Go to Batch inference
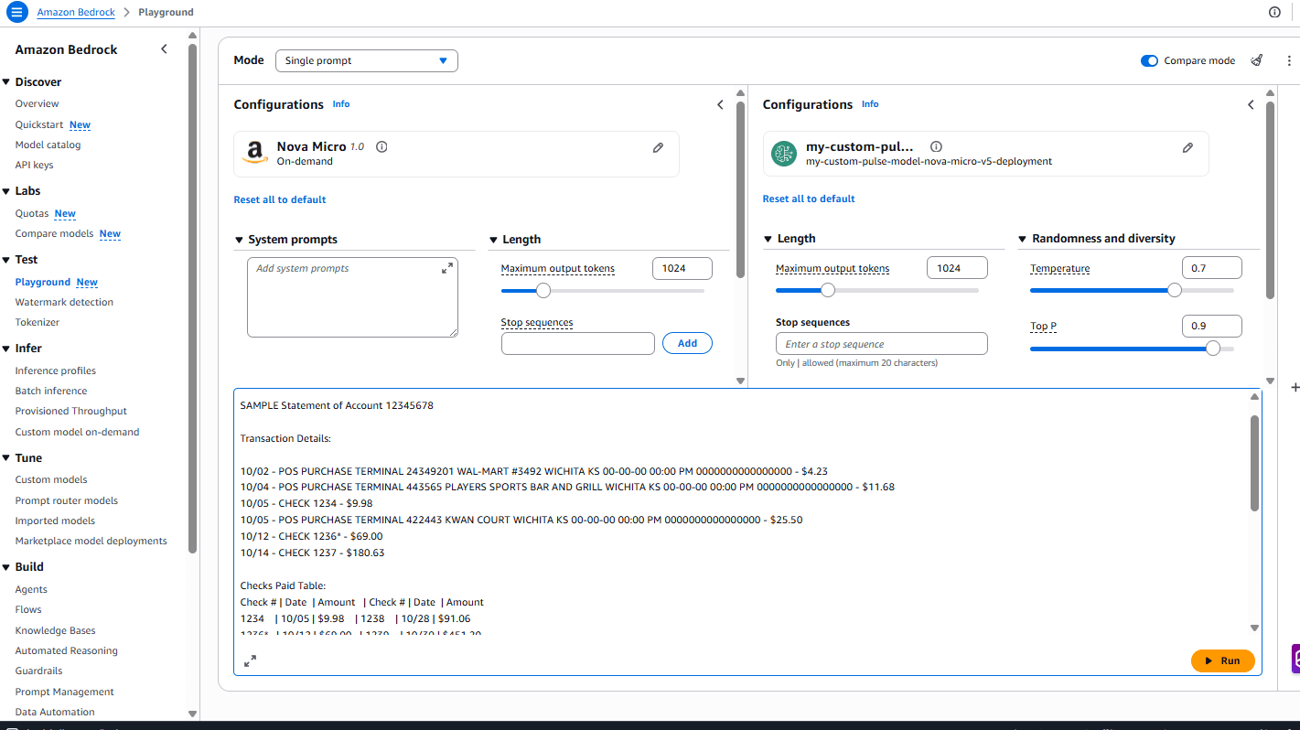 (51, 391)
